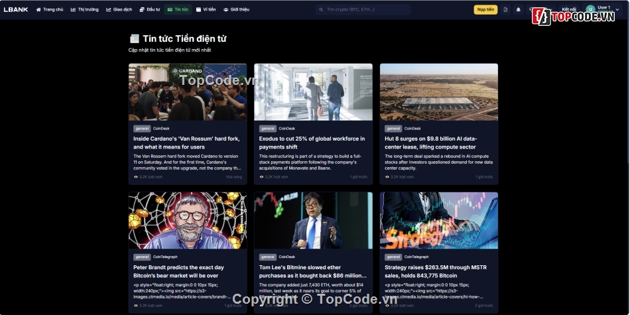Click the views eye icon on Strategy card
Image resolution: width=630 pixels, height=315 pixels.
click(x=387, y=305)
